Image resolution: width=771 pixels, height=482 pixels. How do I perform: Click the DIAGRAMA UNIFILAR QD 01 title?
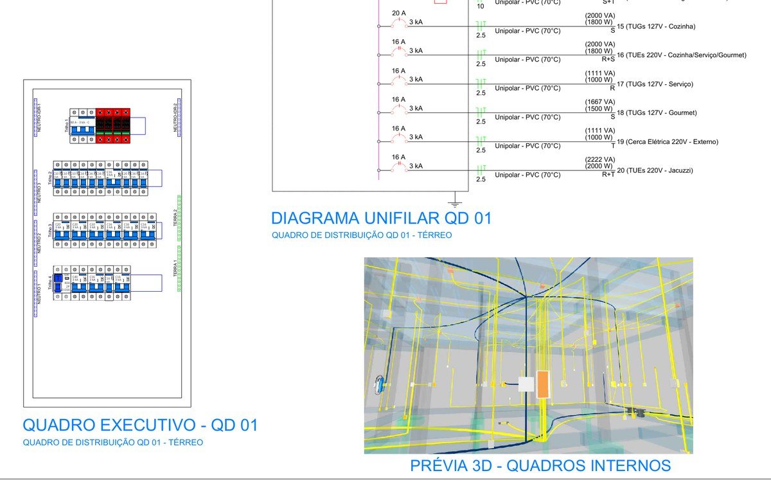[382, 219]
